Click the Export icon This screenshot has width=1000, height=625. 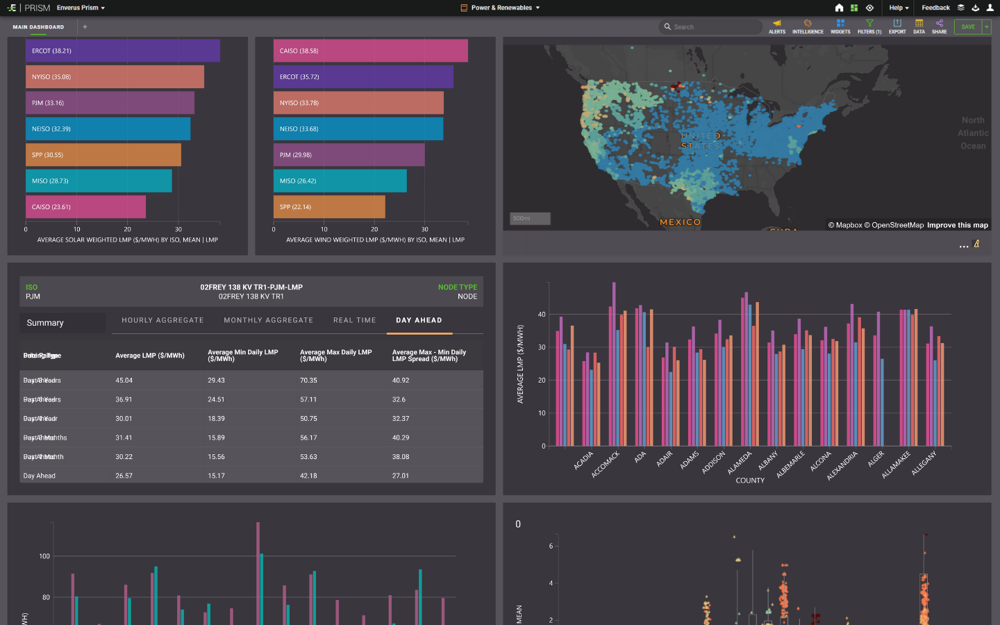[897, 24]
